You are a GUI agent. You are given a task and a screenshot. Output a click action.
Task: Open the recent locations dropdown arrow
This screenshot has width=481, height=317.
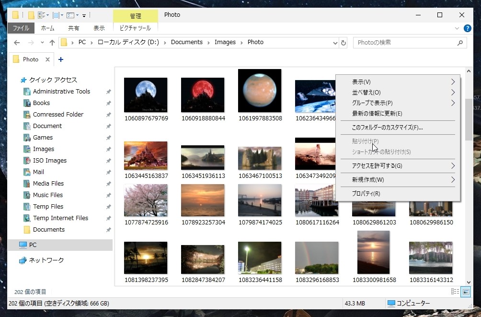(42, 43)
